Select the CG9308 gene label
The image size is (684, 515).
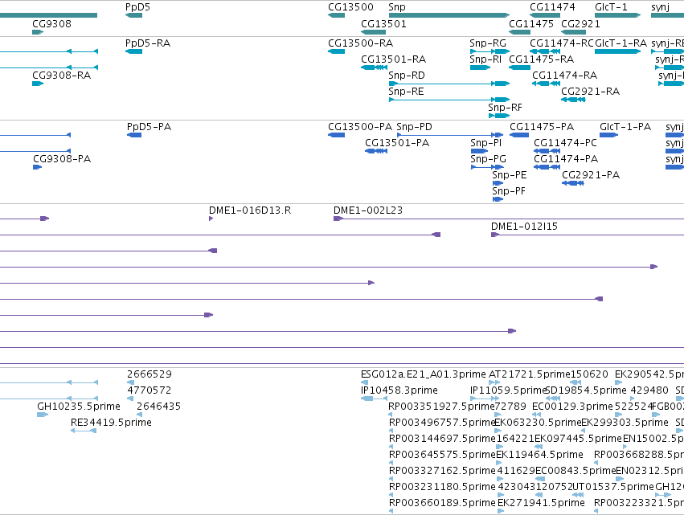click(51, 23)
